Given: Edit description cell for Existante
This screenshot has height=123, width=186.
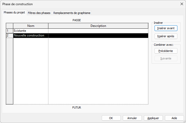Looking at the screenshot, I should point(98,31).
